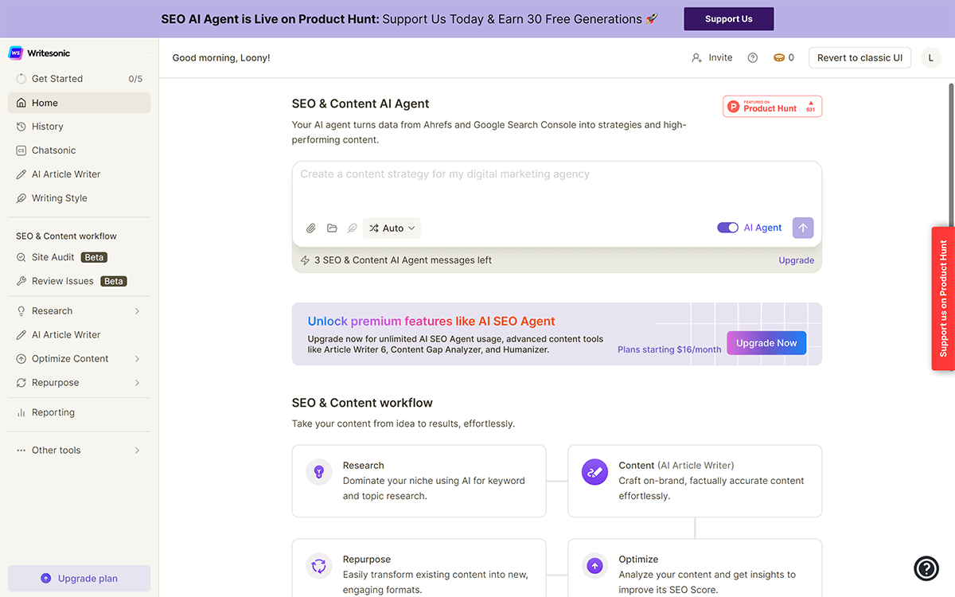Toggle the AI Agent switch off
The image size is (955, 597).
(x=727, y=228)
